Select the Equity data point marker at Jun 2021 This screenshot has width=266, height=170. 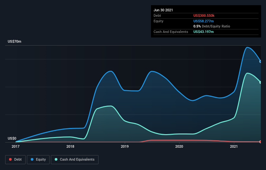(260, 62)
